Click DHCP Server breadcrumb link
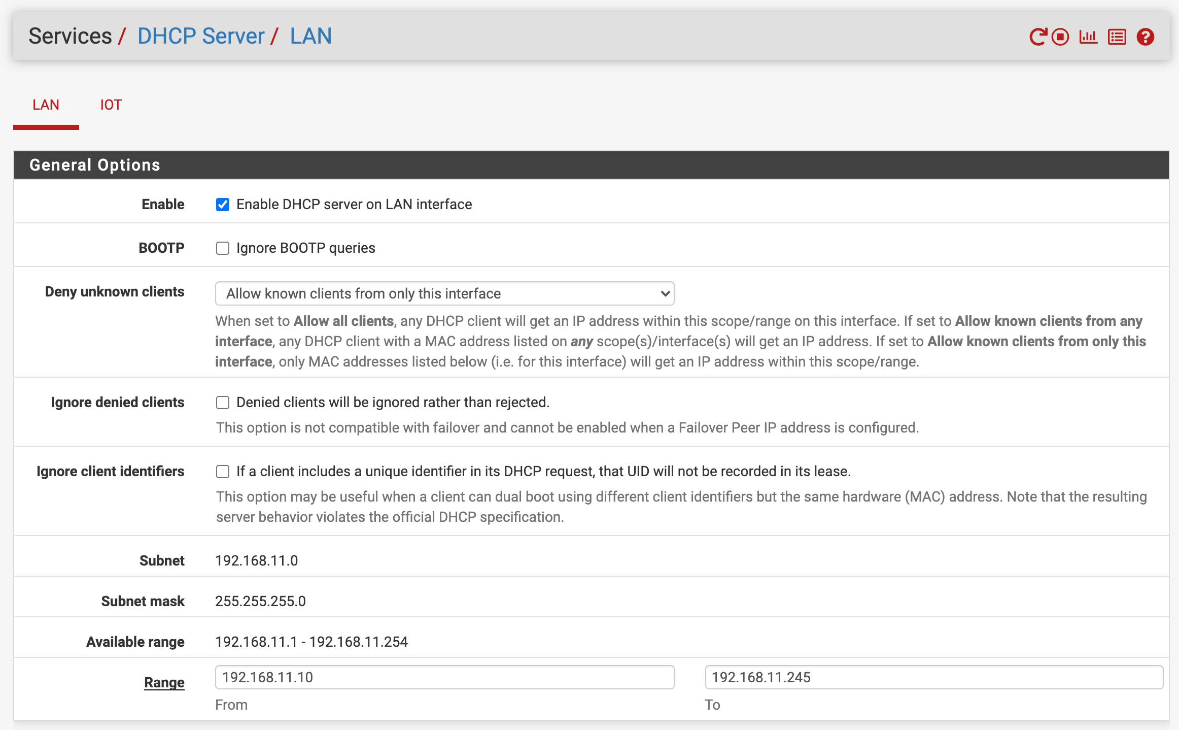The image size is (1179, 730). 201,37
